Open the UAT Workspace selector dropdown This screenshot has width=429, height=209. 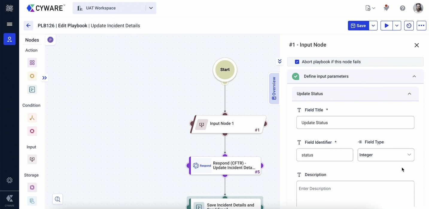[151, 8]
